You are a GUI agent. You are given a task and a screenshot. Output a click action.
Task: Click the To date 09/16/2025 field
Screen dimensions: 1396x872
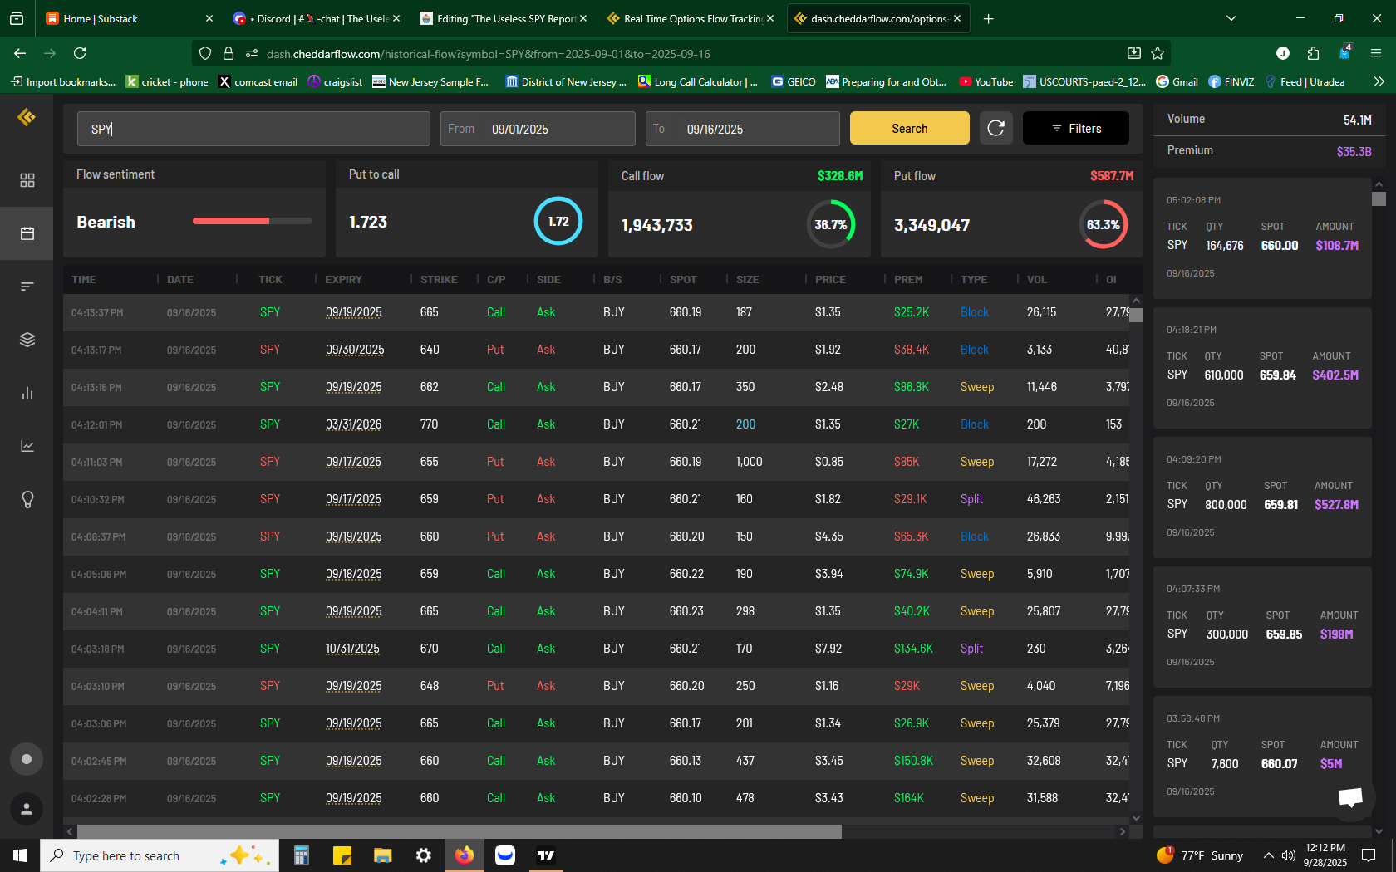click(743, 129)
